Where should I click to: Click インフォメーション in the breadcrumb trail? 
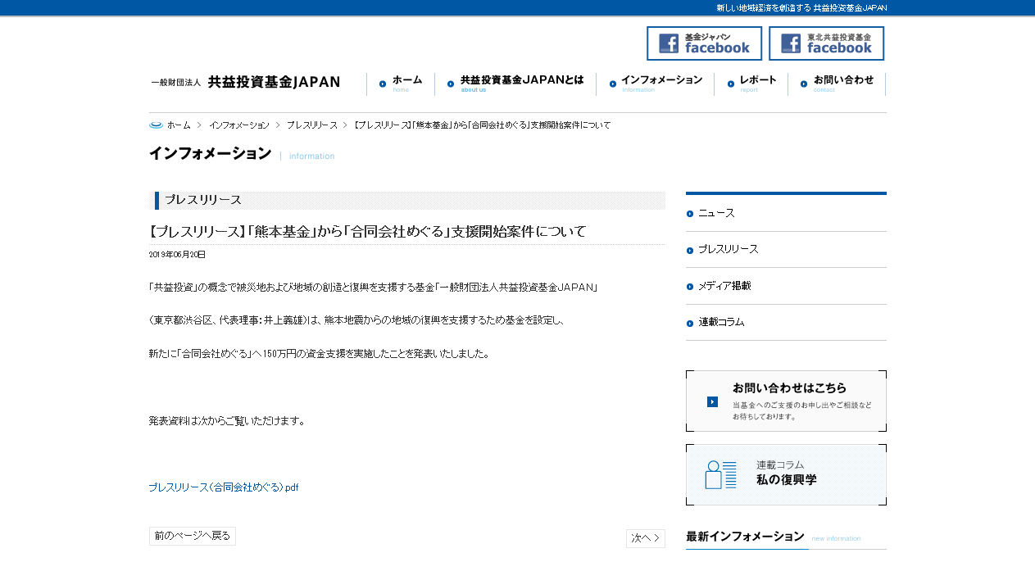tap(239, 125)
